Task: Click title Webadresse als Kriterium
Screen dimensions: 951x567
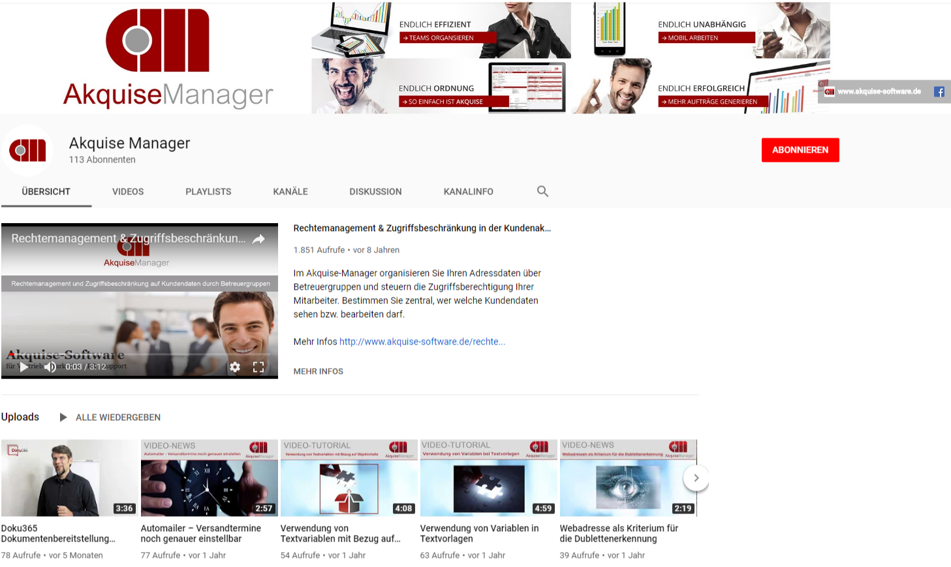Action: (619, 534)
